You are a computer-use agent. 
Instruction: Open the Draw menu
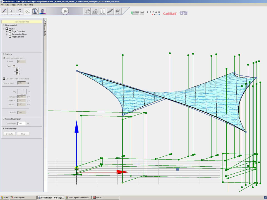point(19,5)
